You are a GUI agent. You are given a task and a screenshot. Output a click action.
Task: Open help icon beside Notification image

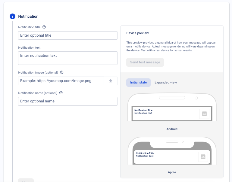click(x=62, y=72)
